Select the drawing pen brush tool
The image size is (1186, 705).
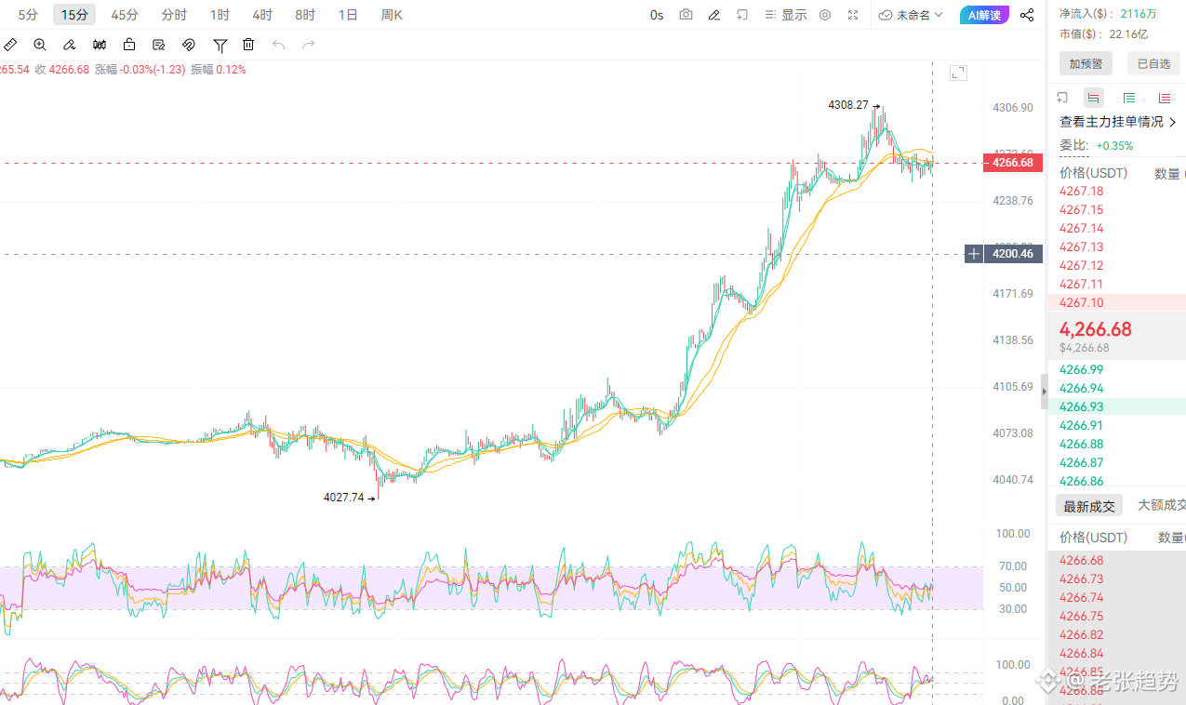70,45
